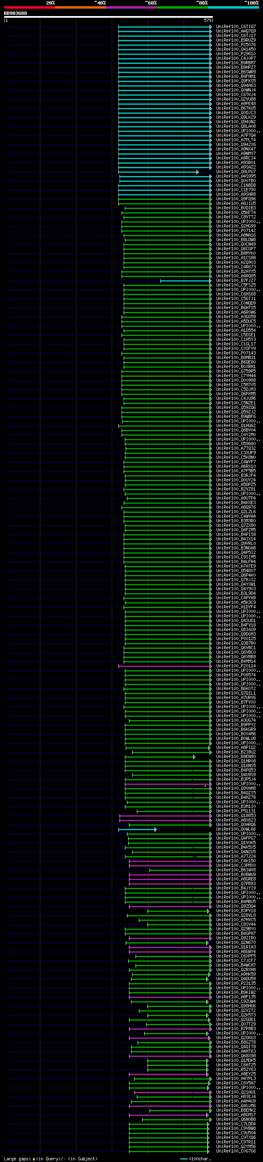The height and width of the screenshot is (1162, 263).
Task: Click the green alignment bar for UniRef100_Q9FQ96
Action: [165, 199]
